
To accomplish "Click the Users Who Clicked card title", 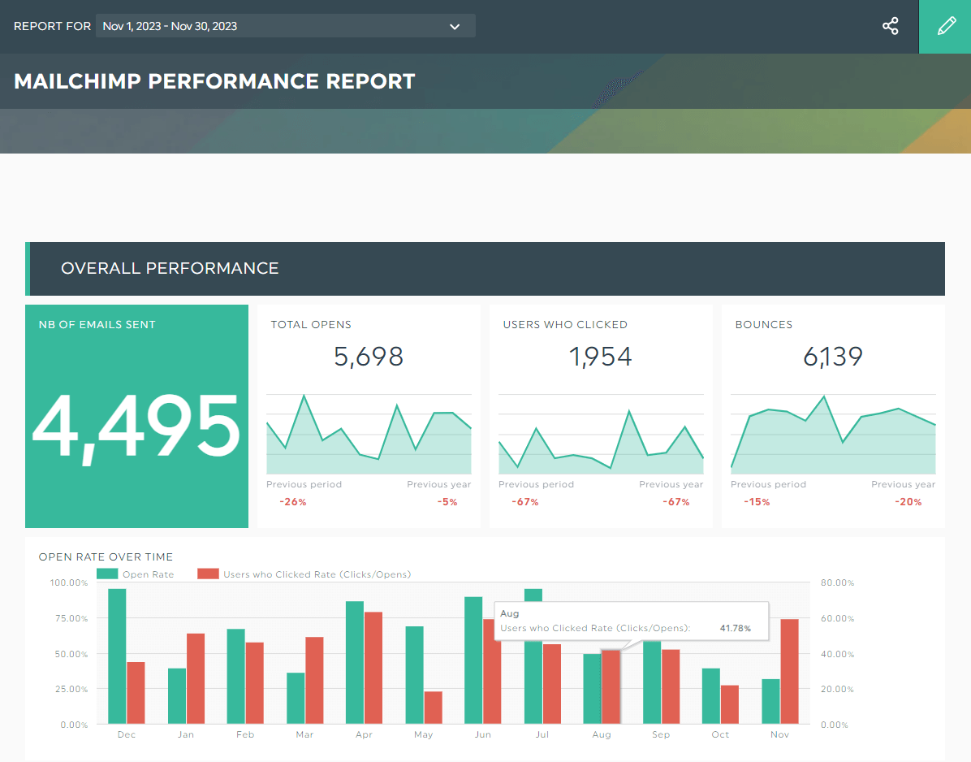I will click(565, 325).
